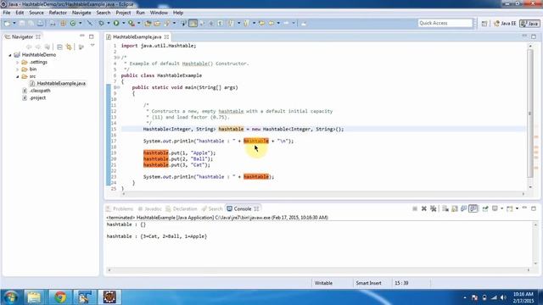Toggle Scroll Lock in Console toolbar
Viewport: 543px width, 305px height.
pos(455,208)
